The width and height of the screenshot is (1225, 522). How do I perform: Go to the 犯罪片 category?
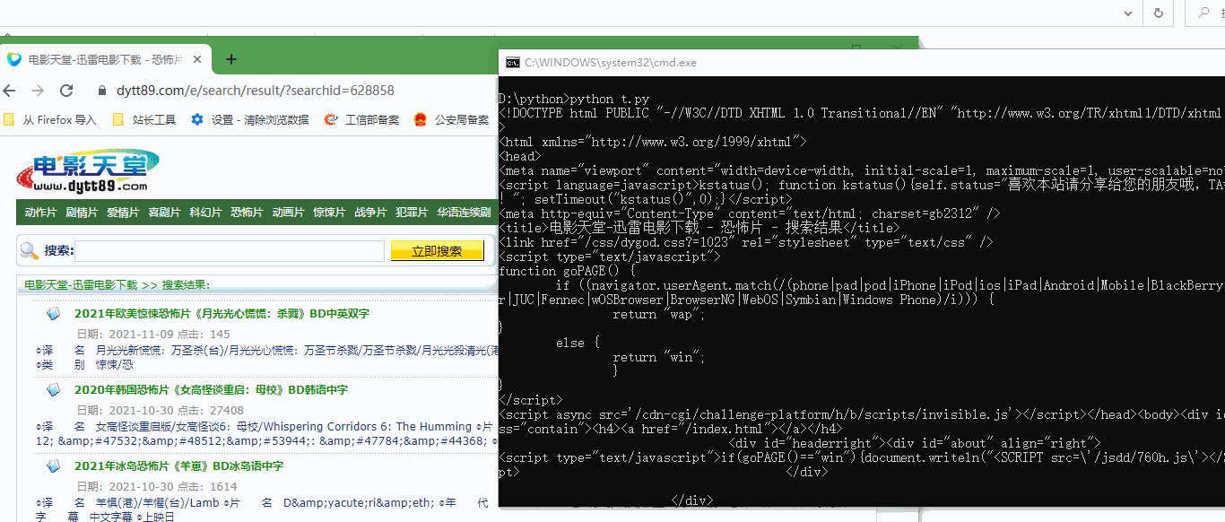point(413,213)
